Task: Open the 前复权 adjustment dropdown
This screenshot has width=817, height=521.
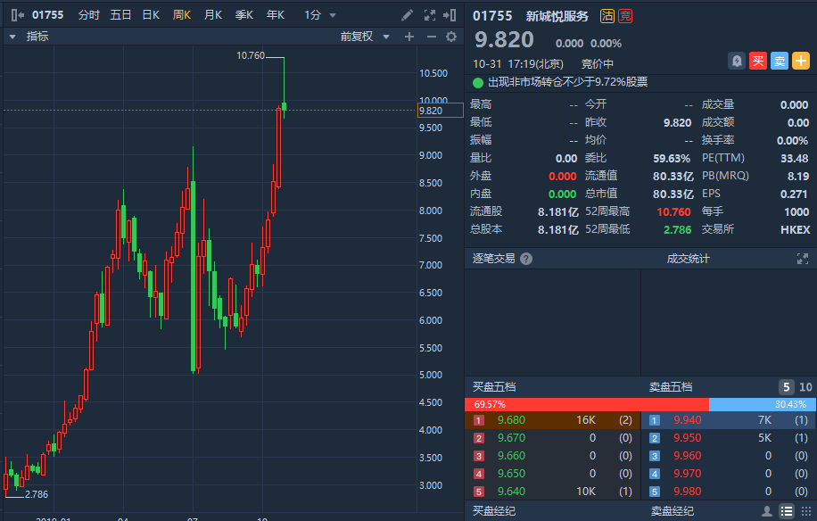Action: click(366, 37)
